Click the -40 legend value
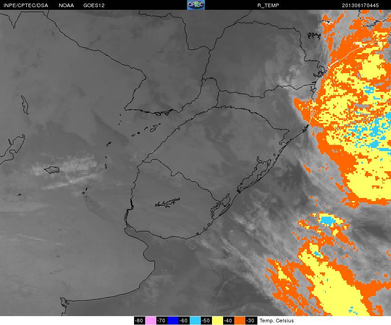This screenshot has height=325, width=391. tap(228, 321)
